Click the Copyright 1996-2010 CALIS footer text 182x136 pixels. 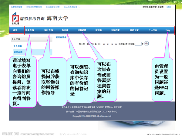(x=92, y=116)
